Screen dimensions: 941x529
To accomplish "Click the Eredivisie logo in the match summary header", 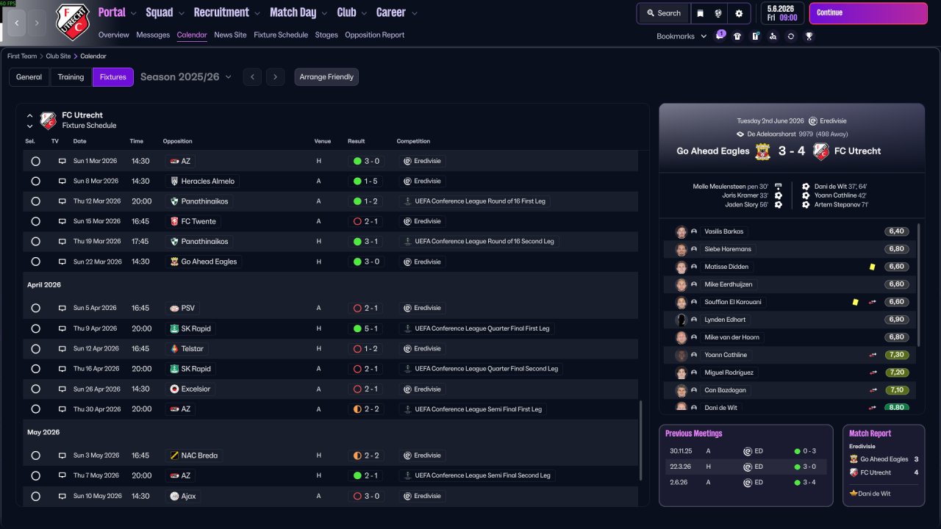I will [813, 121].
